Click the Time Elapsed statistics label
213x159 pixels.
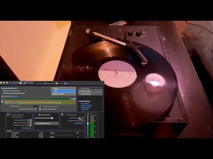click(x=15, y=133)
